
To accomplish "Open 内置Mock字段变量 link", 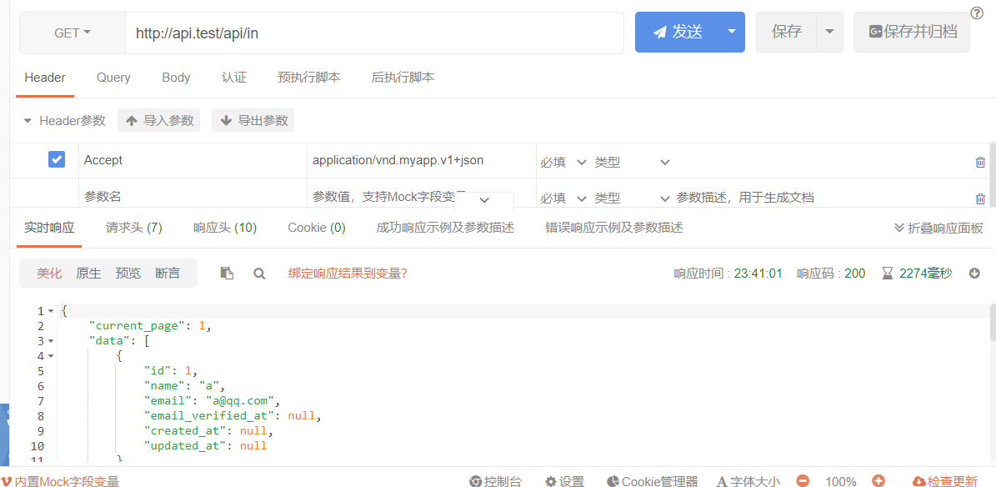I will click(60, 481).
